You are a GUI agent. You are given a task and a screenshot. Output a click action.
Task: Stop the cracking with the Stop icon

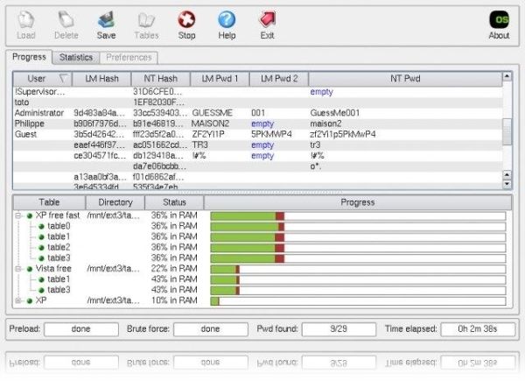click(x=186, y=19)
